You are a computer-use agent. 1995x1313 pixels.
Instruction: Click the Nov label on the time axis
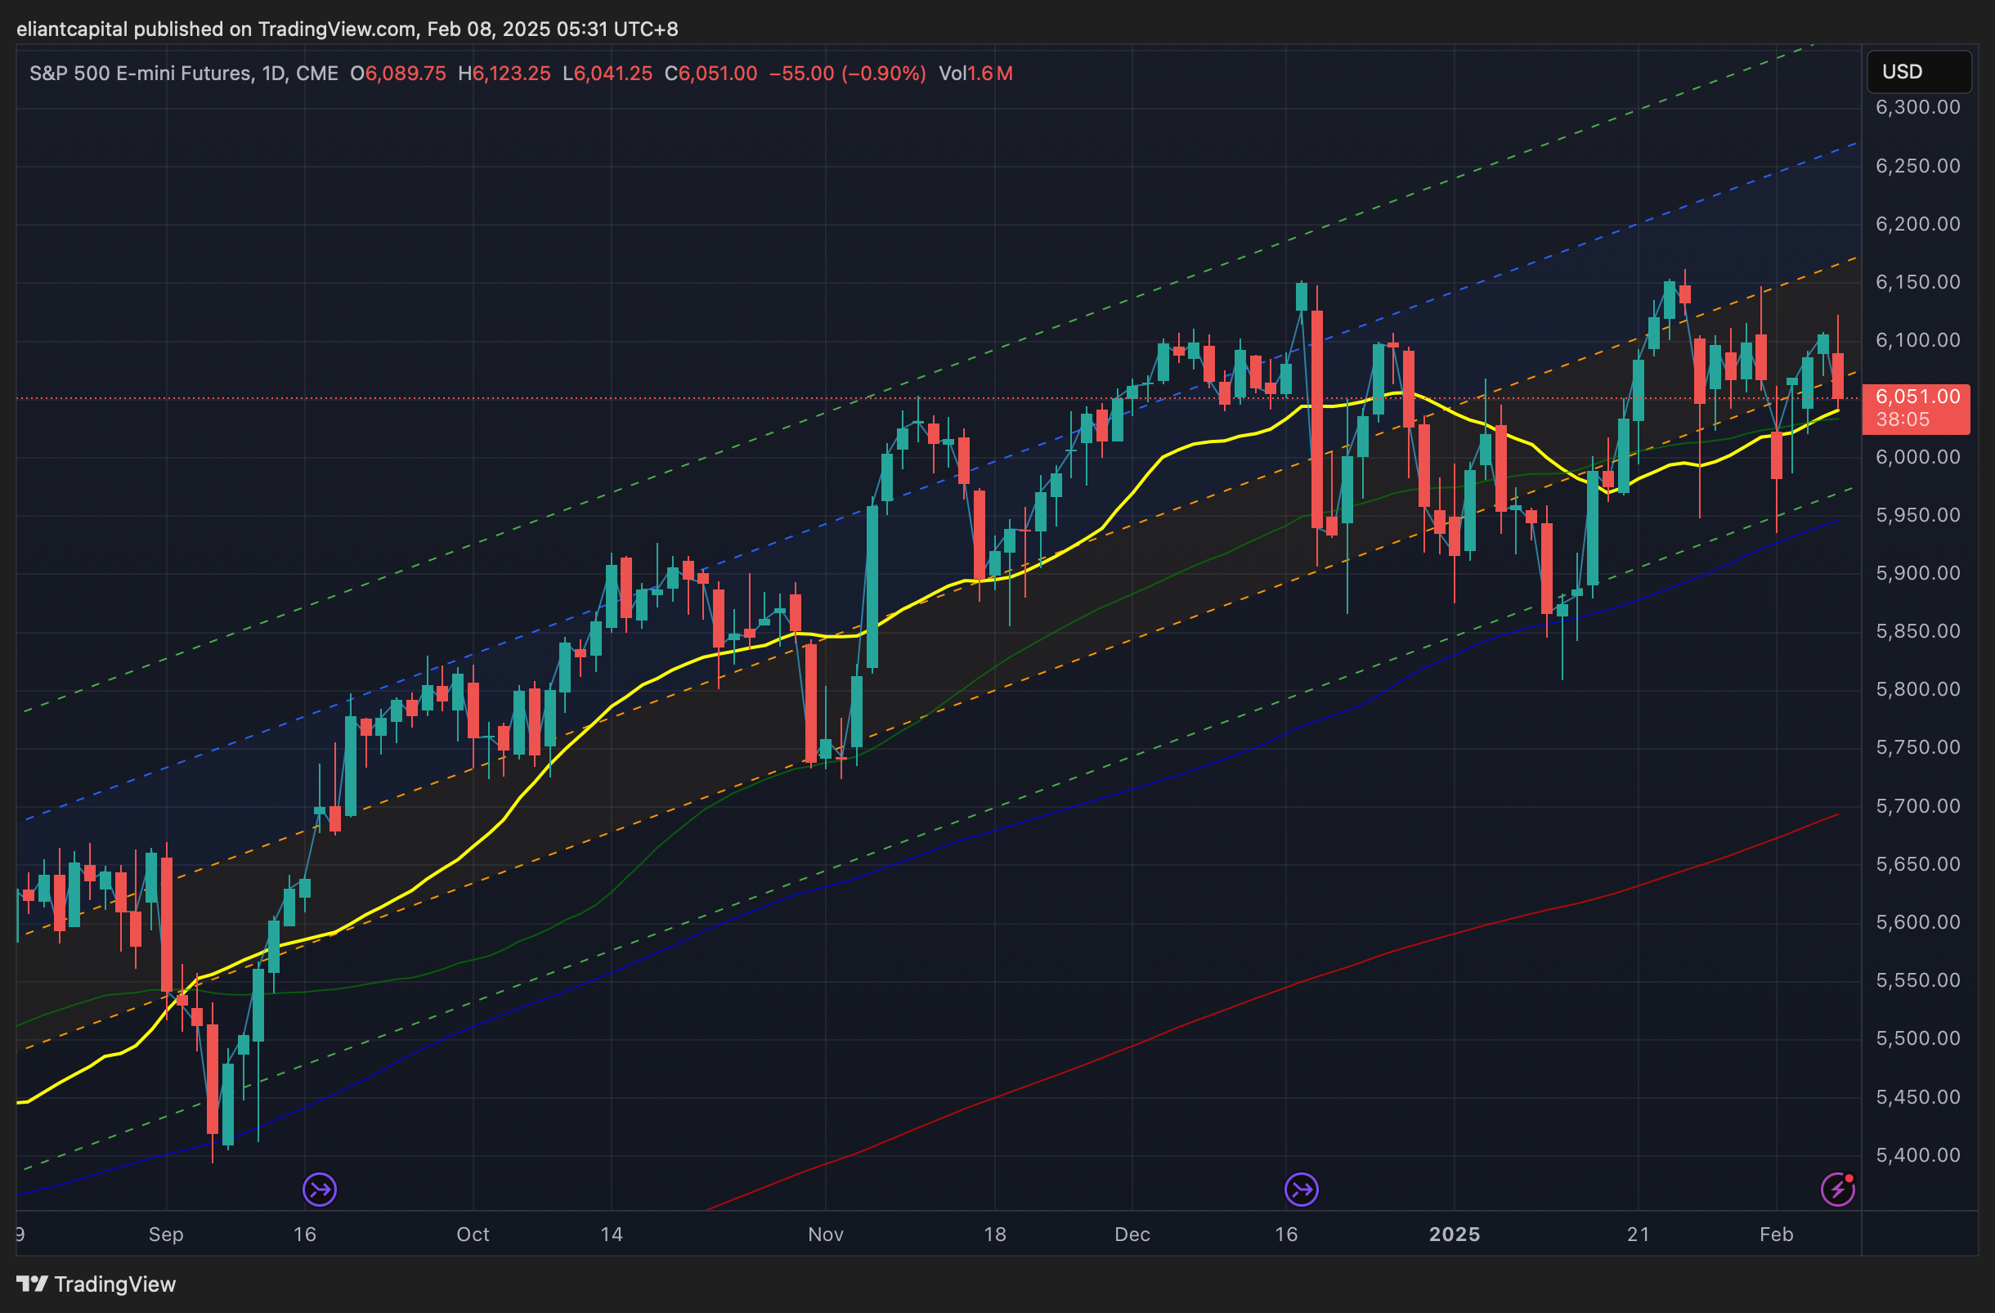tap(825, 1235)
